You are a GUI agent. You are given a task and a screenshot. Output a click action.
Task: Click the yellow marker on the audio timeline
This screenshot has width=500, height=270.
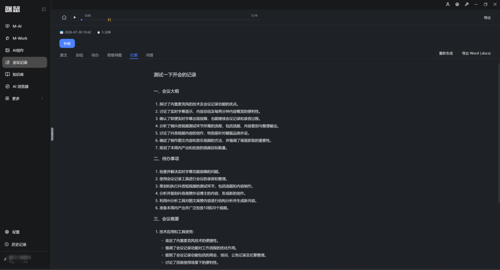pos(109,20)
